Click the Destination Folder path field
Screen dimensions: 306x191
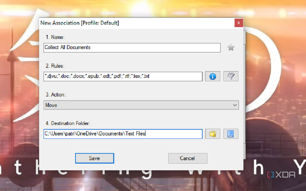tap(123, 134)
